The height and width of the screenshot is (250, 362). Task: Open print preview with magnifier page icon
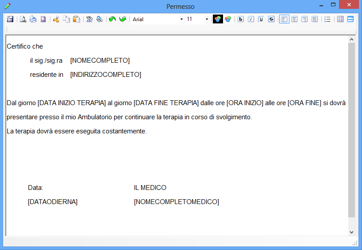coord(23,19)
